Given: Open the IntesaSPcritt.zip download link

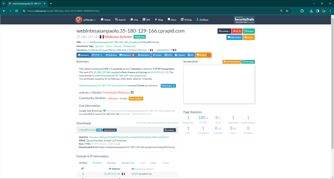Looking at the screenshot, I should (x=86, y=130).
